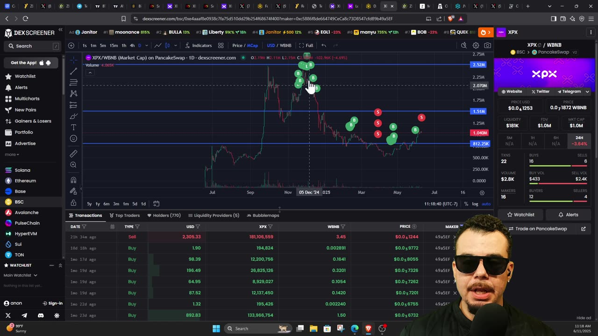Viewport: 598px width, 336px height.
Task: Filter transactions by DATE column funnel
Action: pos(84,227)
